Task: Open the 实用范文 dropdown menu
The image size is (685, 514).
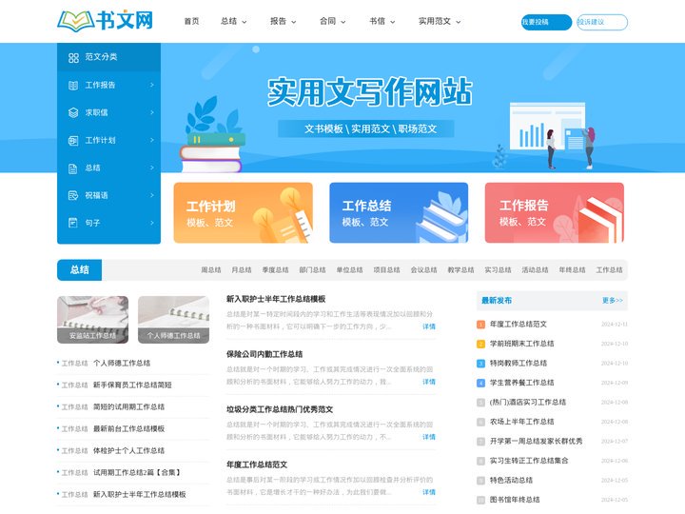Action: 440,21
